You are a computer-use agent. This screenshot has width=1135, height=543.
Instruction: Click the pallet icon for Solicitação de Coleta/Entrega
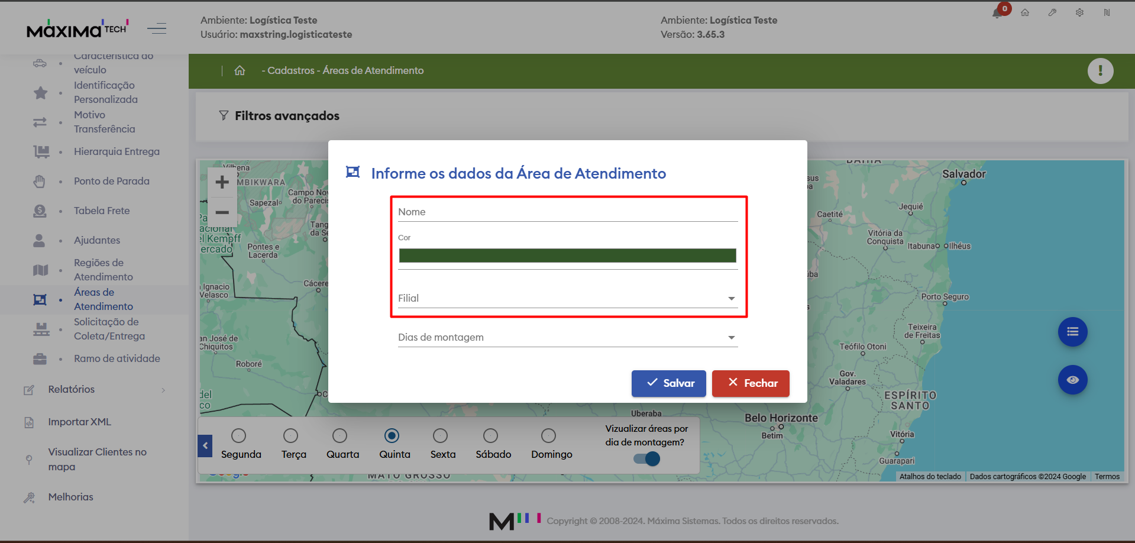tap(41, 329)
